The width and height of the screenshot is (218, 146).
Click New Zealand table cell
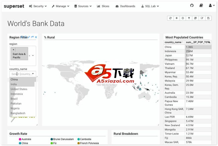pyautogui.click(x=174, y=125)
